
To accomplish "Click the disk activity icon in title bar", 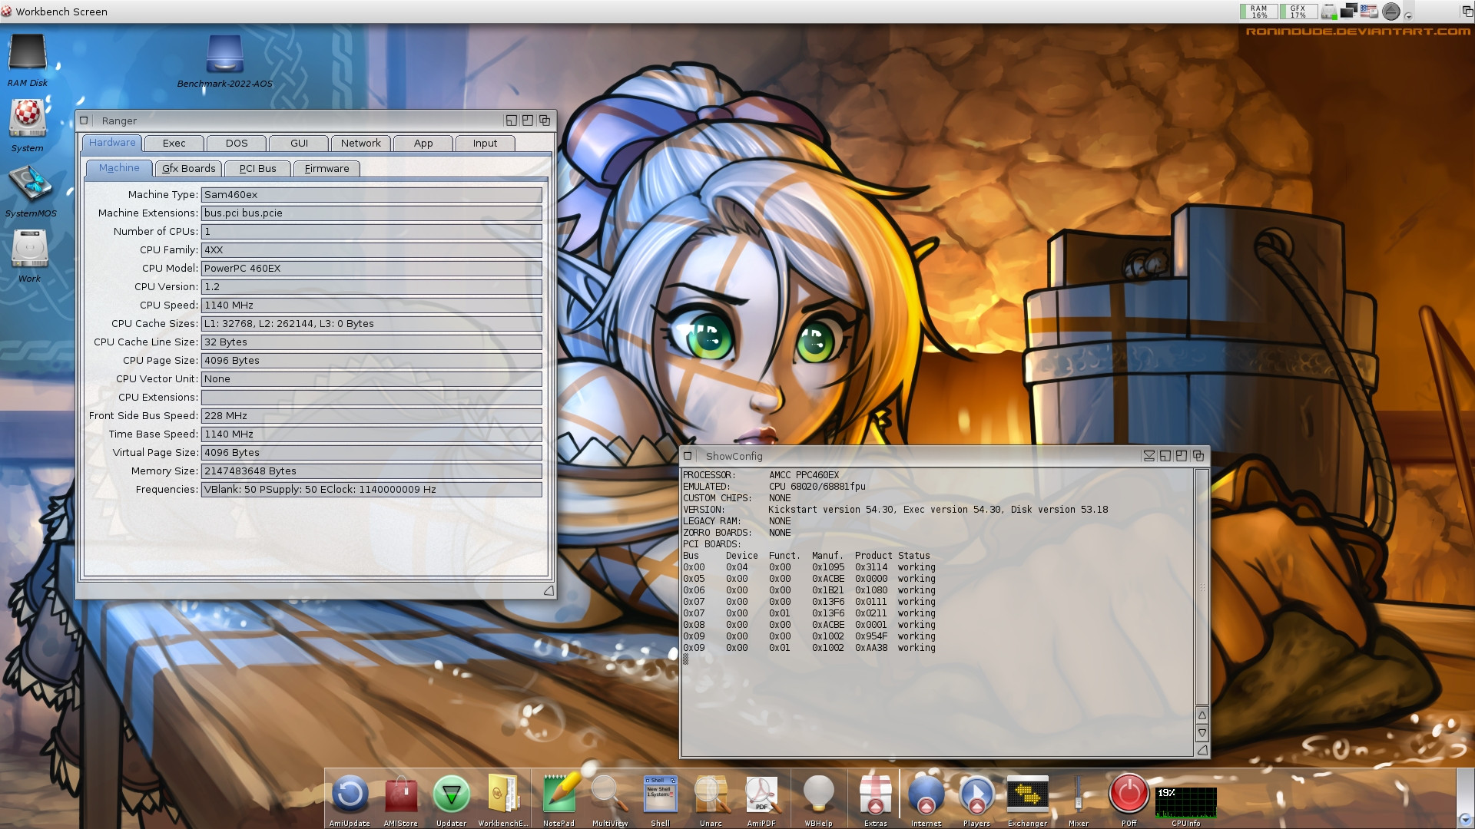I will pyautogui.click(x=1329, y=12).
